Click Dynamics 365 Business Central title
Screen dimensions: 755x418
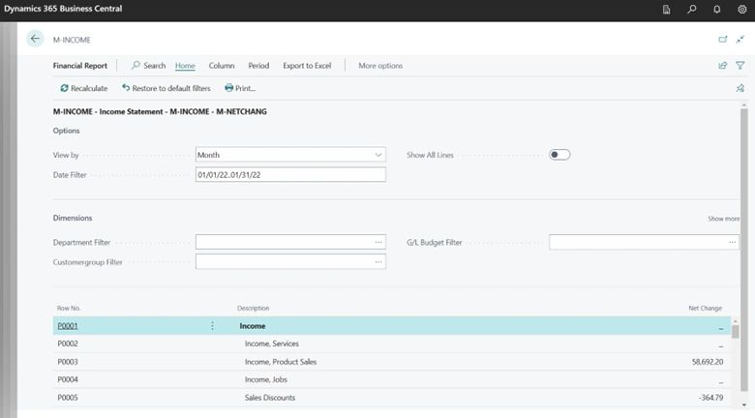[x=63, y=9]
